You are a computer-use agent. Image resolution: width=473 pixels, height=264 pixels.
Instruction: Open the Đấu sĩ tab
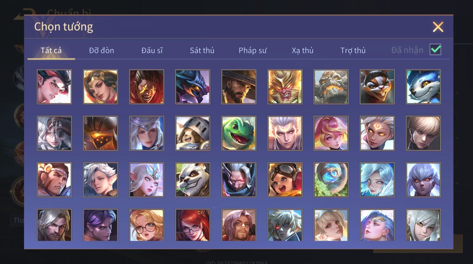tap(152, 50)
